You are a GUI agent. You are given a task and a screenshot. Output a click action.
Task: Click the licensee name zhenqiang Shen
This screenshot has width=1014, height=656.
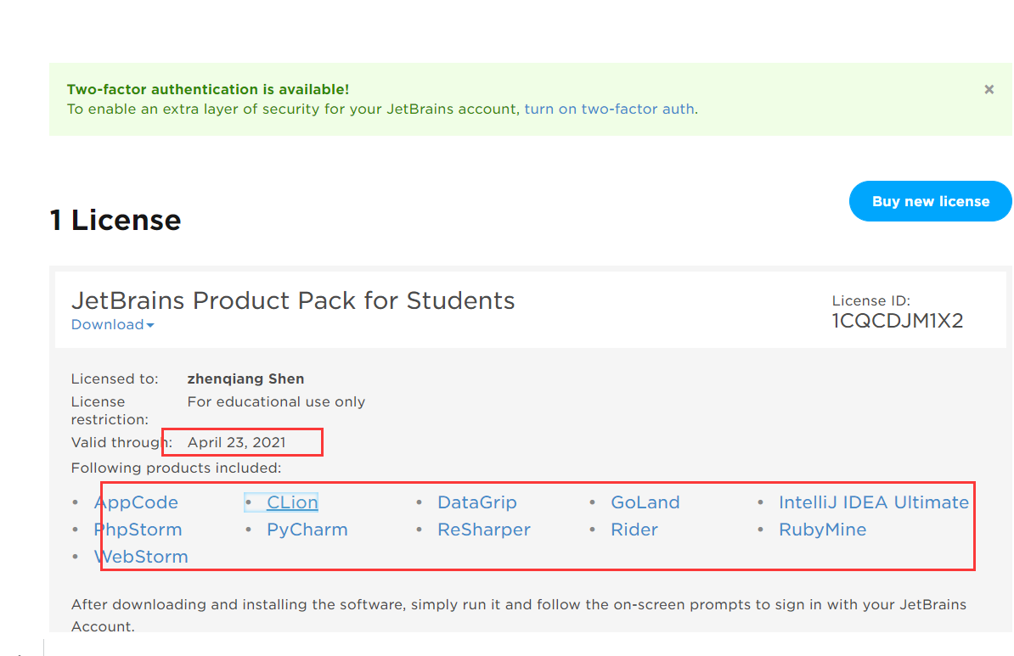(245, 378)
